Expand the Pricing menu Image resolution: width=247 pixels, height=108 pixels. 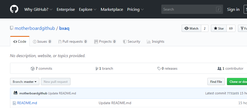pyautogui.click(x=136, y=10)
